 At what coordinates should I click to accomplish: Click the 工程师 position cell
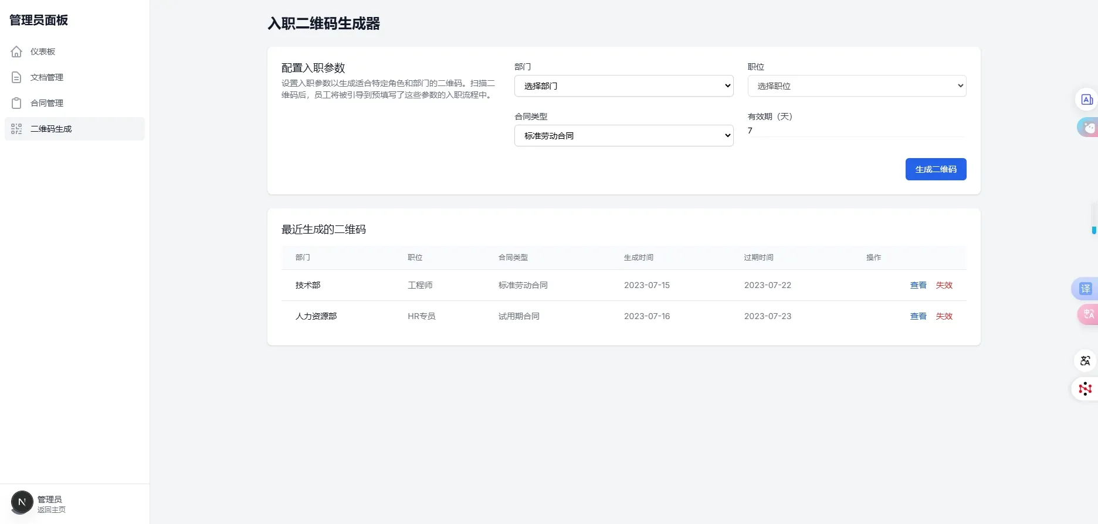pyautogui.click(x=420, y=285)
